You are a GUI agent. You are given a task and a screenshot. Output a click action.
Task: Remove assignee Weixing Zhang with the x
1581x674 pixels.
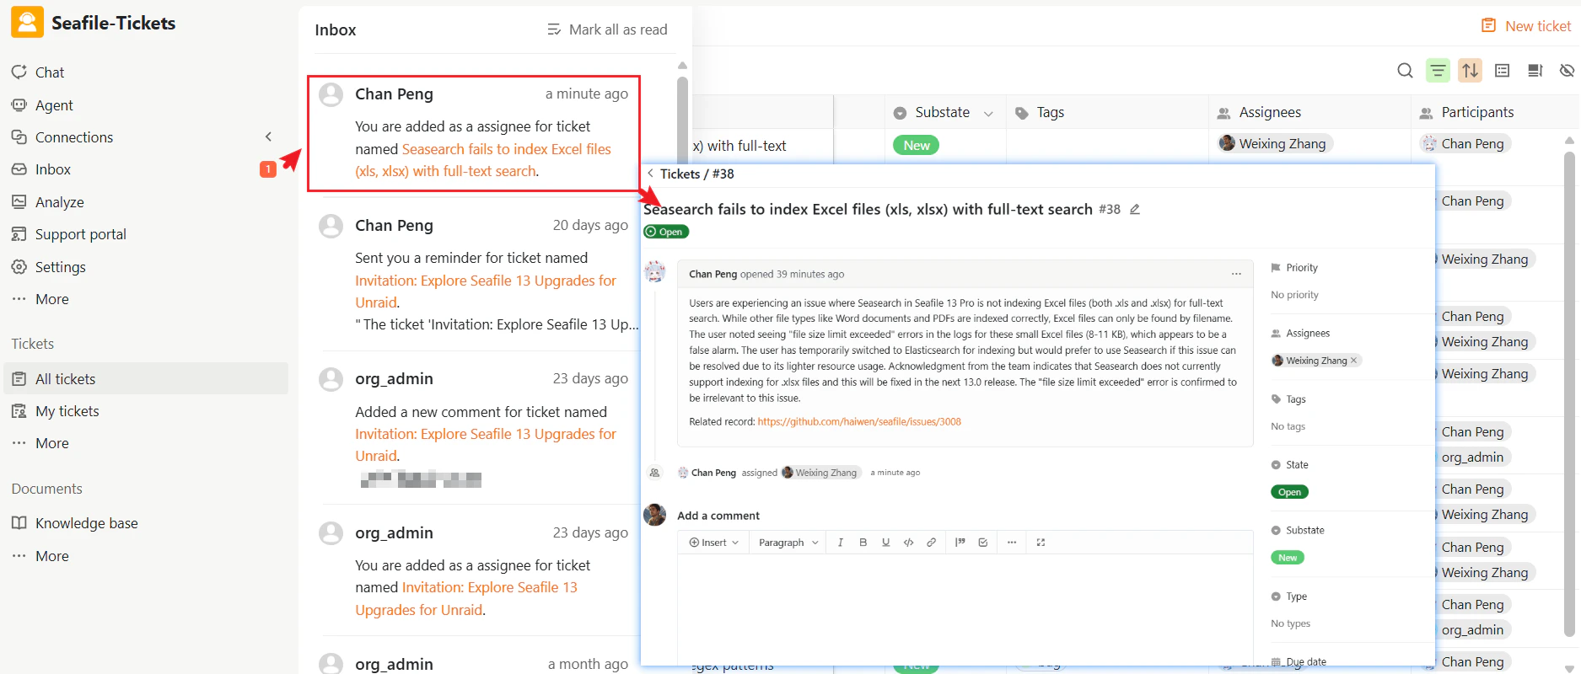click(1354, 361)
